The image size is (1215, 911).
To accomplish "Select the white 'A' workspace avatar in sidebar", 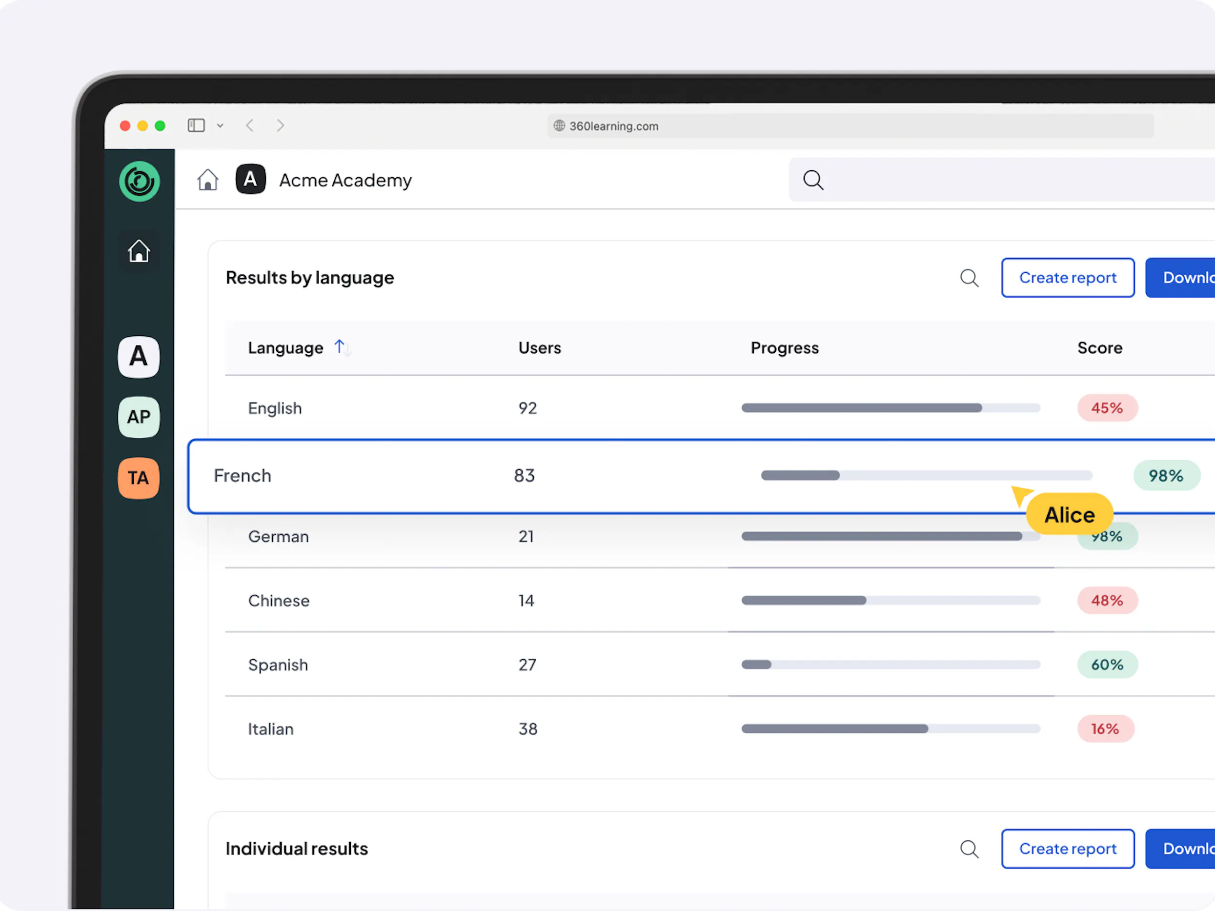I will pyautogui.click(x=139, y=357).
